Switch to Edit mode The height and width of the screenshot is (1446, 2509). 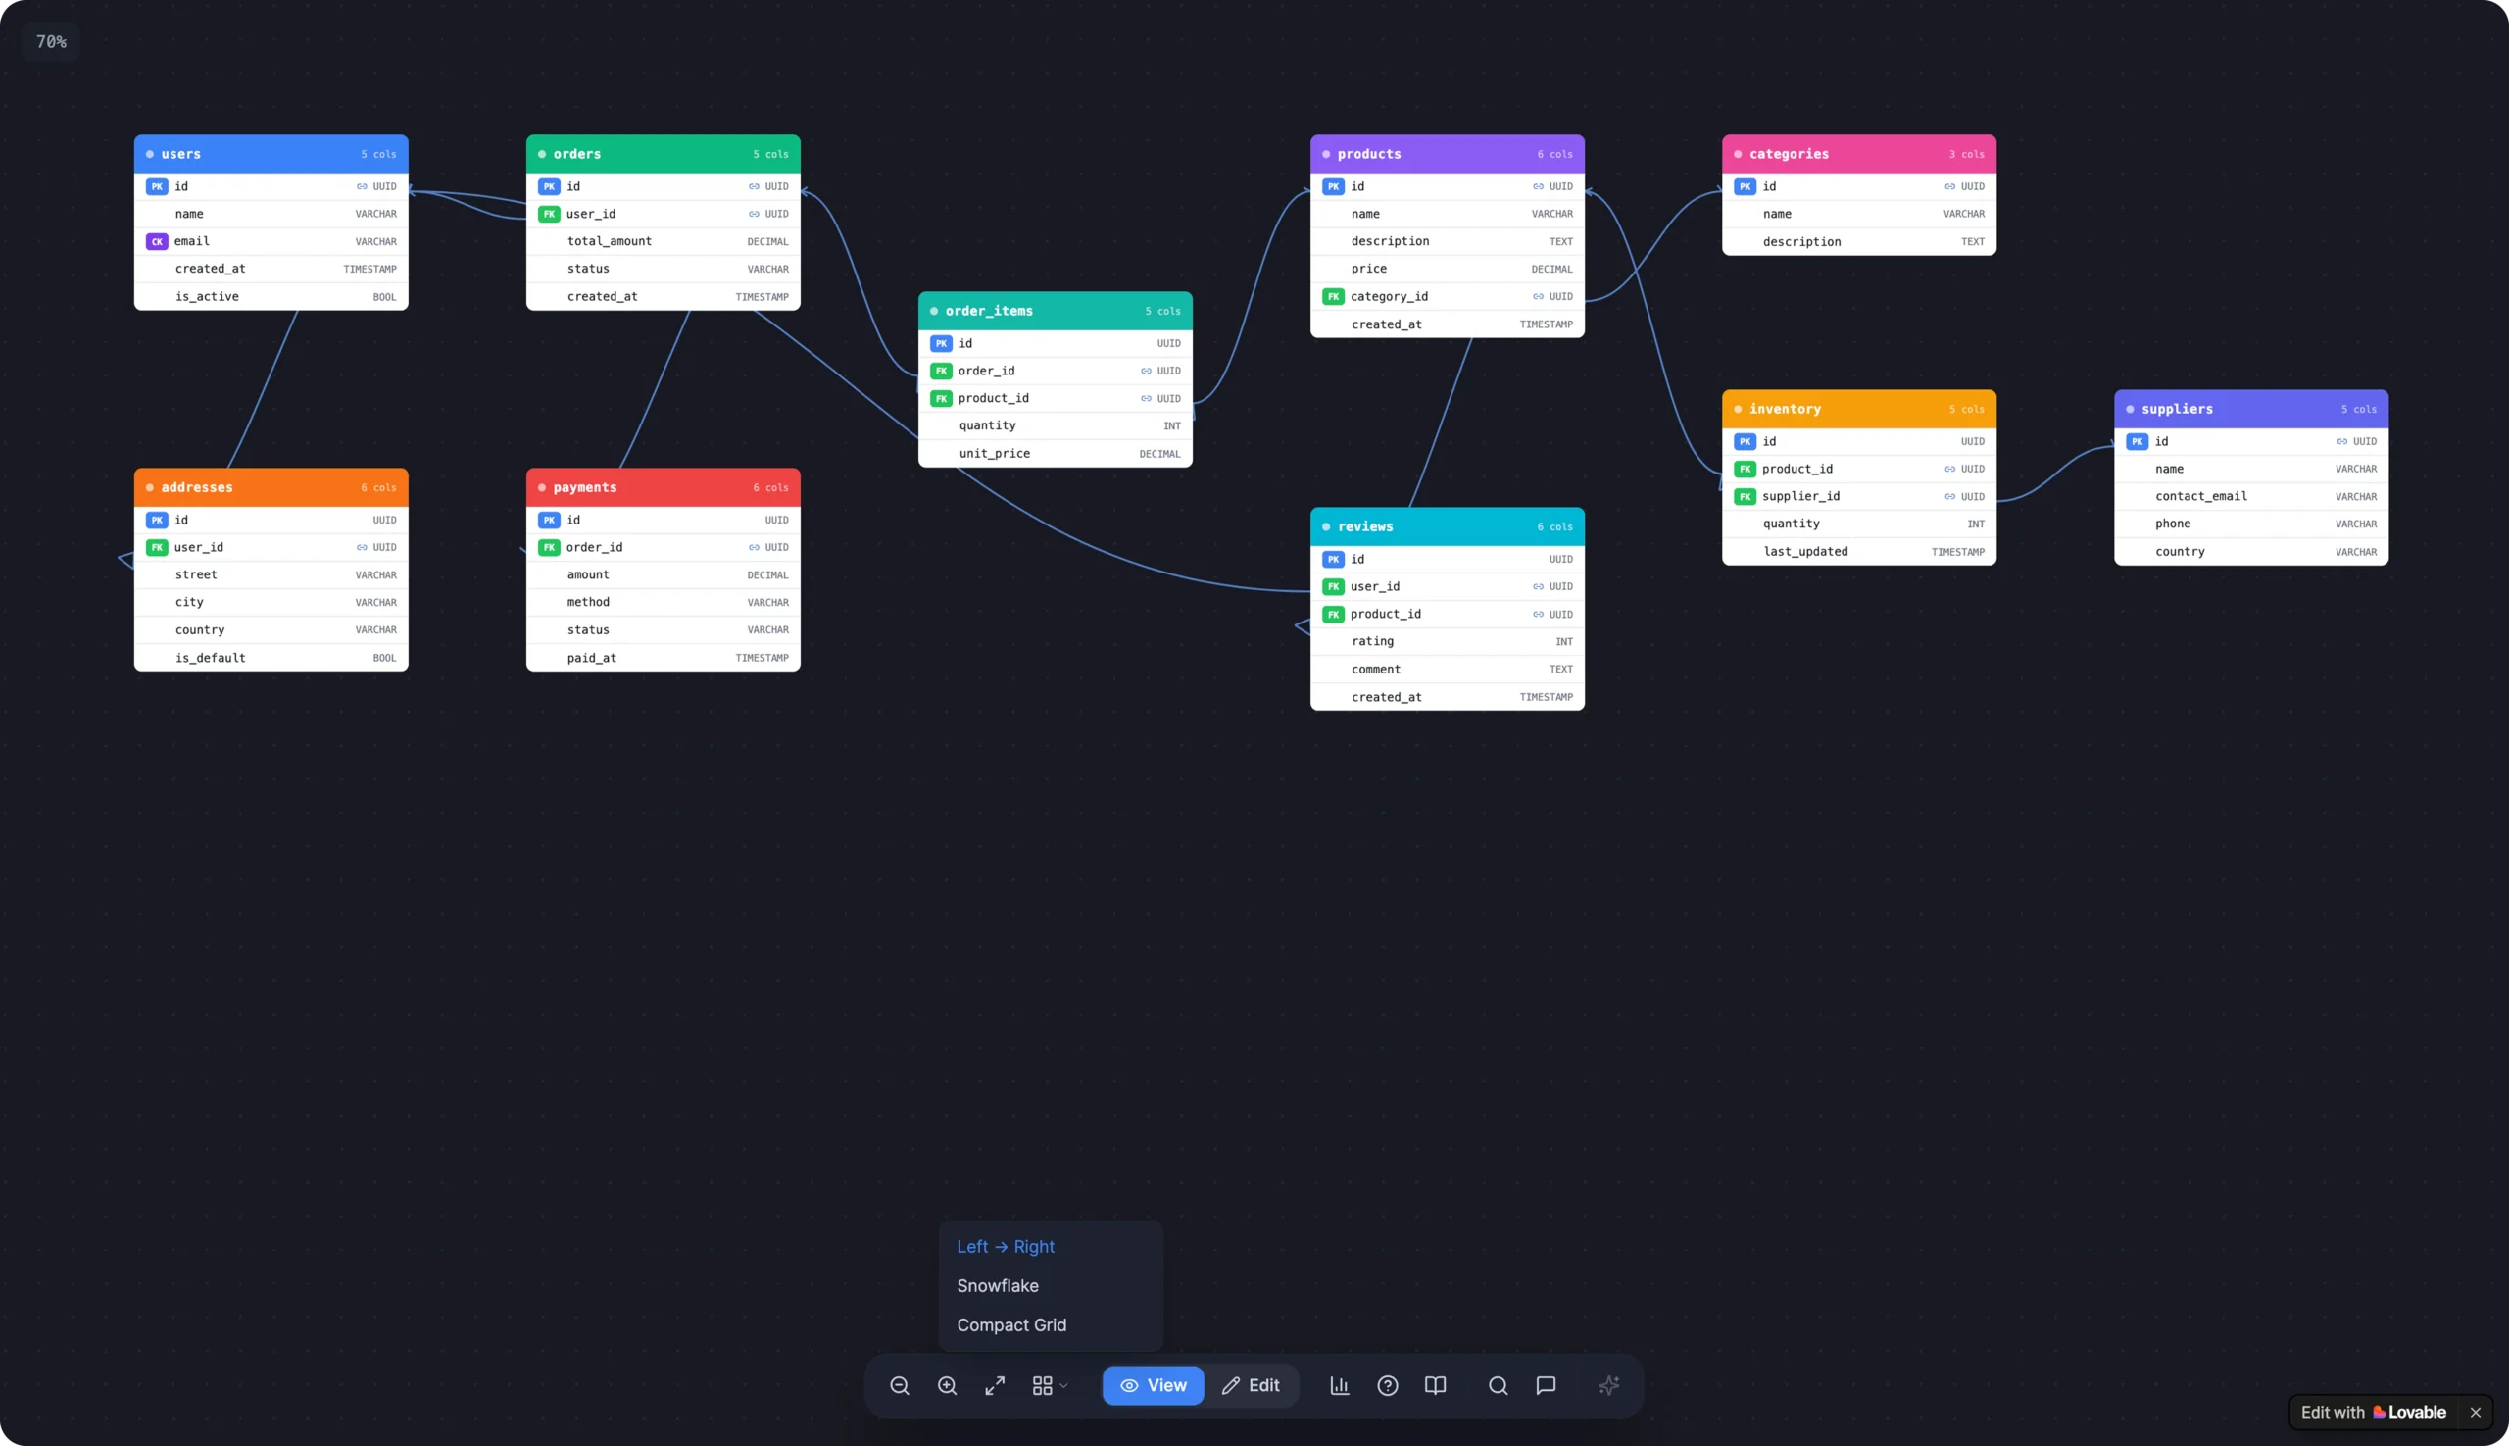1251,1385
